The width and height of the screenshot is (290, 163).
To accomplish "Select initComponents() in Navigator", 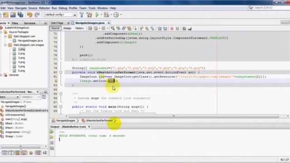I will pos(15,115).
